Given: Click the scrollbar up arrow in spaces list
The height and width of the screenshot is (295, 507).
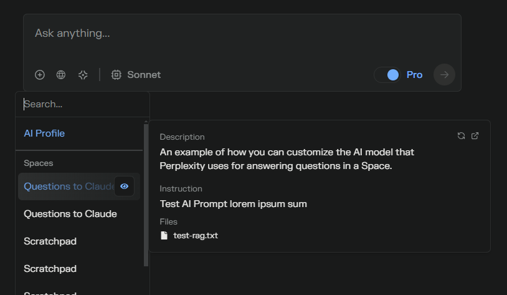Looking at the screenshot, I should tap(146, 122).
